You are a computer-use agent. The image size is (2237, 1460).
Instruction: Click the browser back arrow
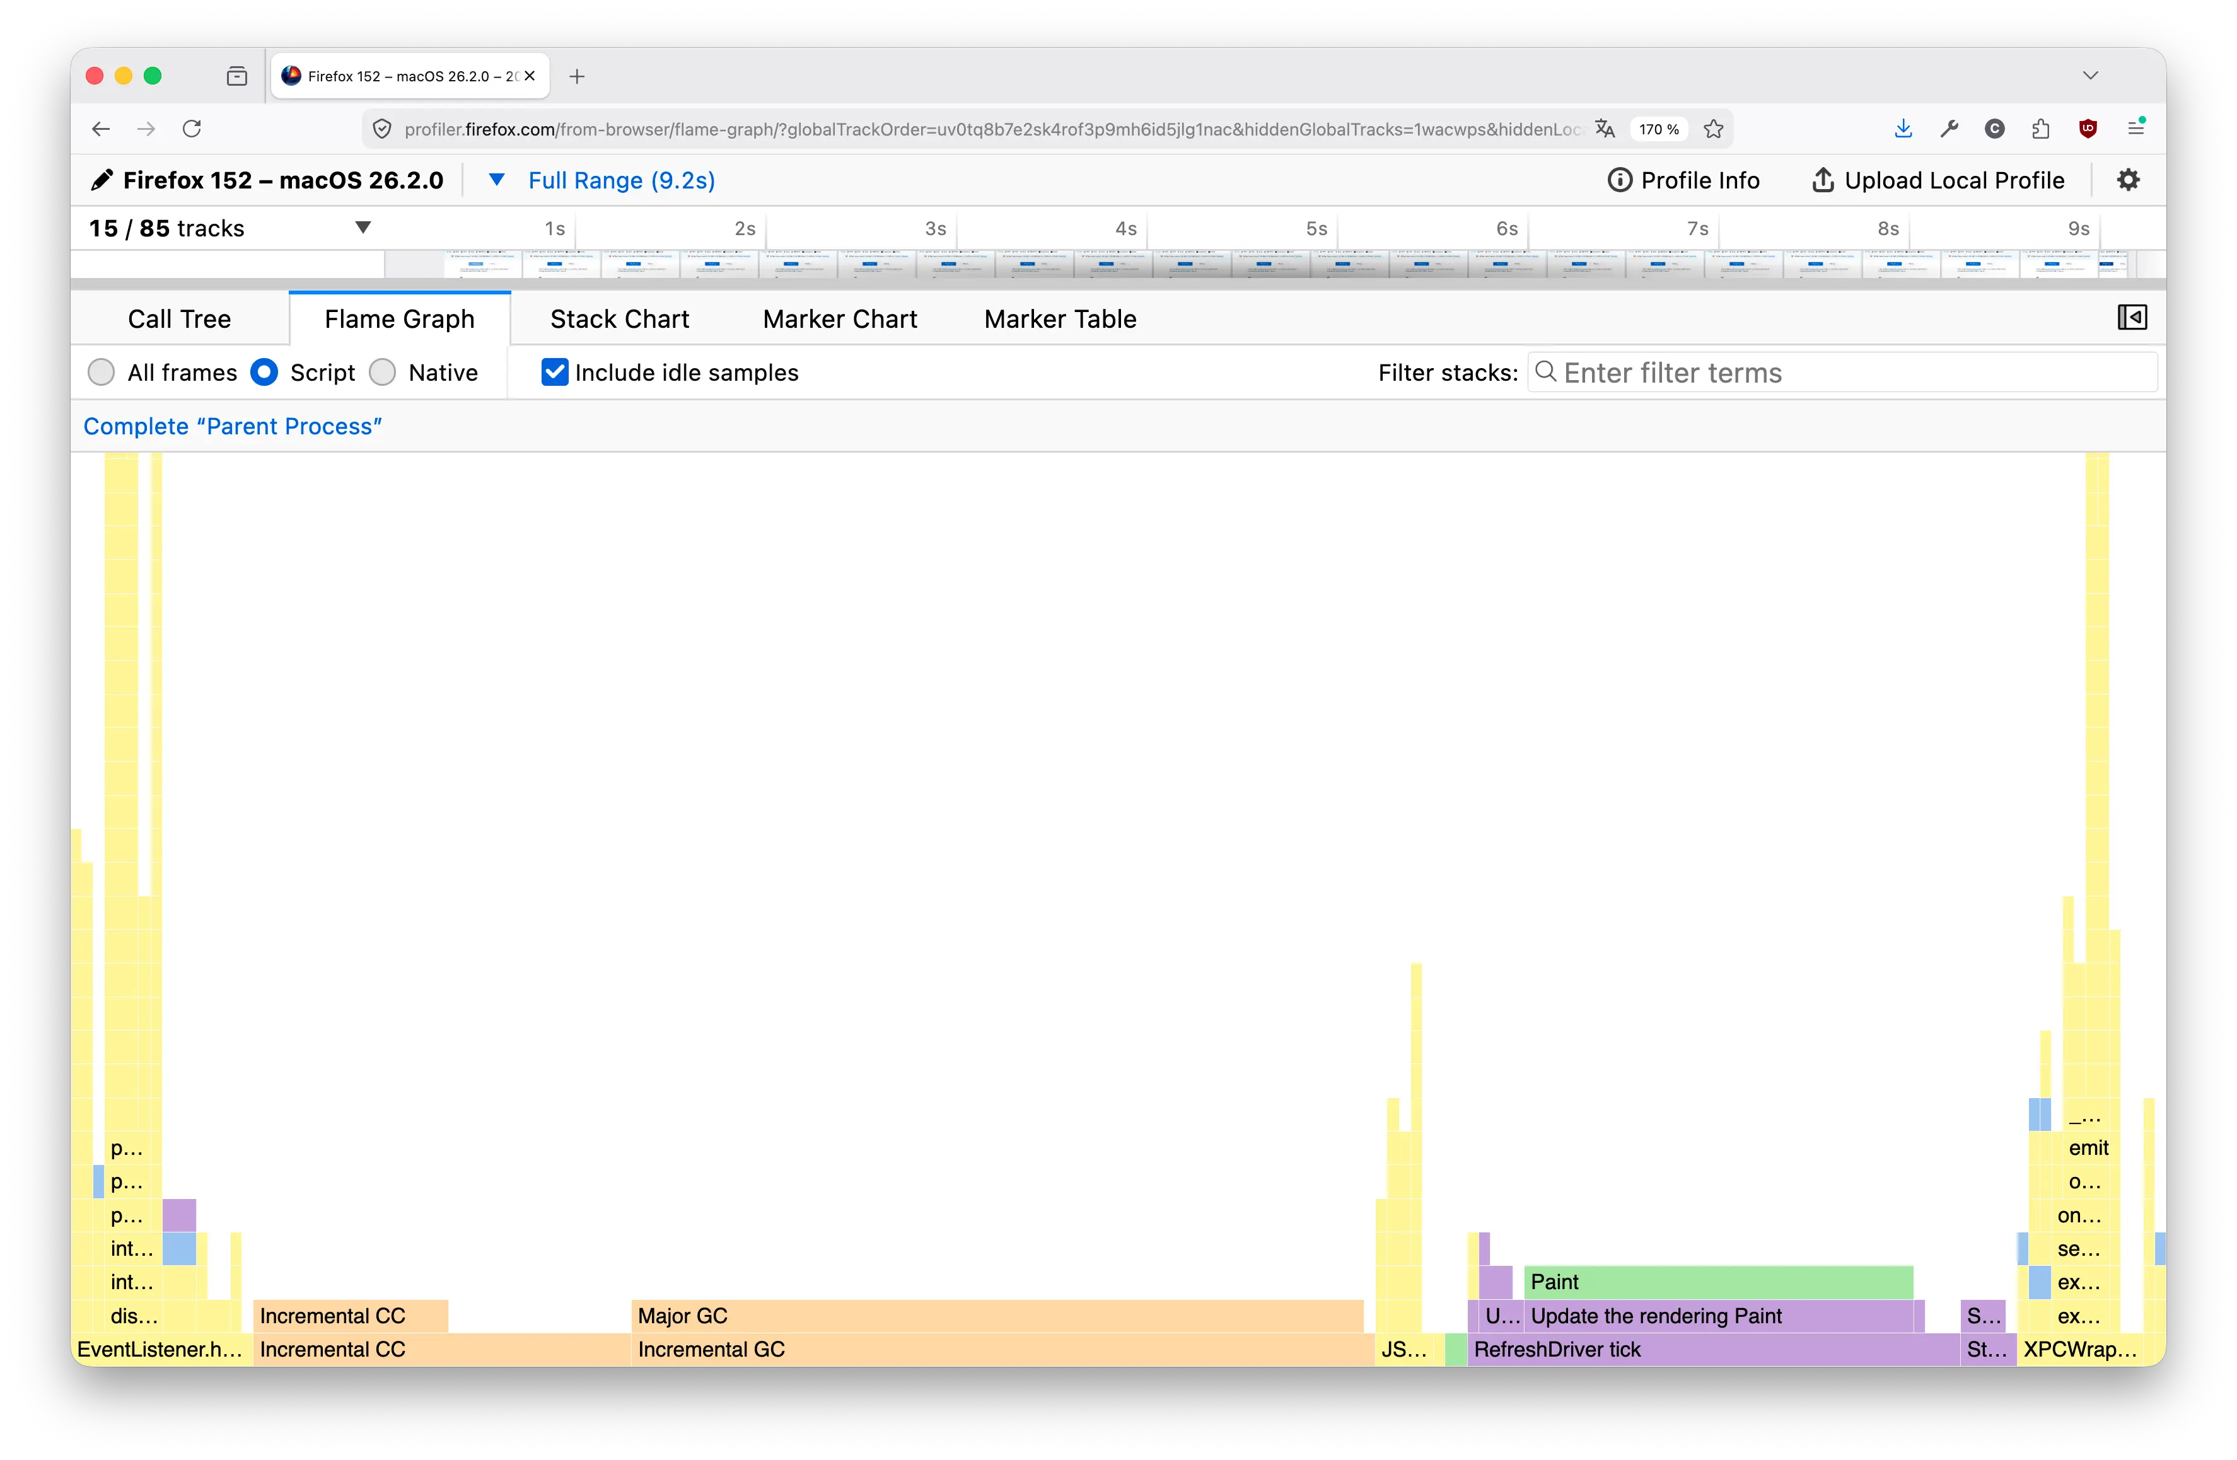point(102,129)
